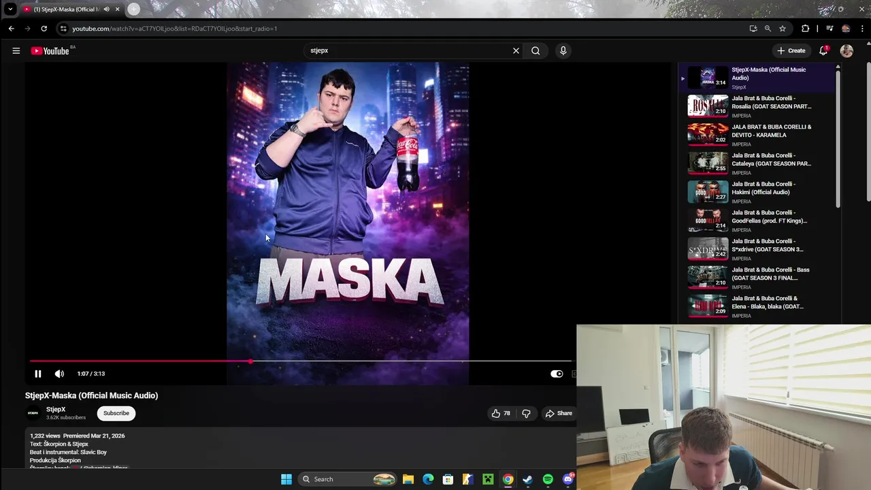Select S*xdrive (GOAT SEASON 3) playlist entry

[x=757, y=249]
